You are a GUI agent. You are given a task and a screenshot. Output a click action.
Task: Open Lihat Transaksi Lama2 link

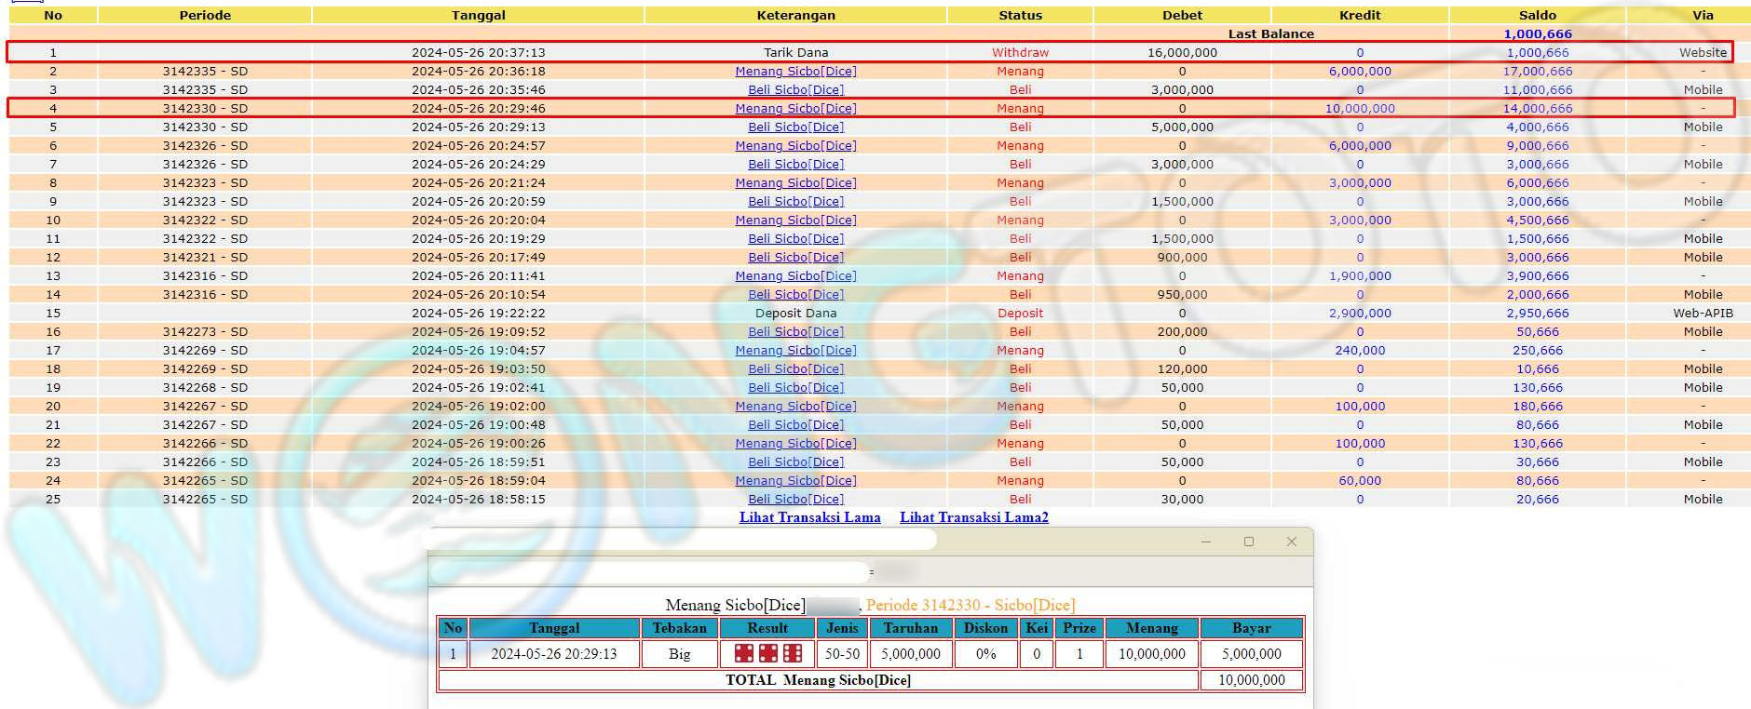(x=973, y=517)
